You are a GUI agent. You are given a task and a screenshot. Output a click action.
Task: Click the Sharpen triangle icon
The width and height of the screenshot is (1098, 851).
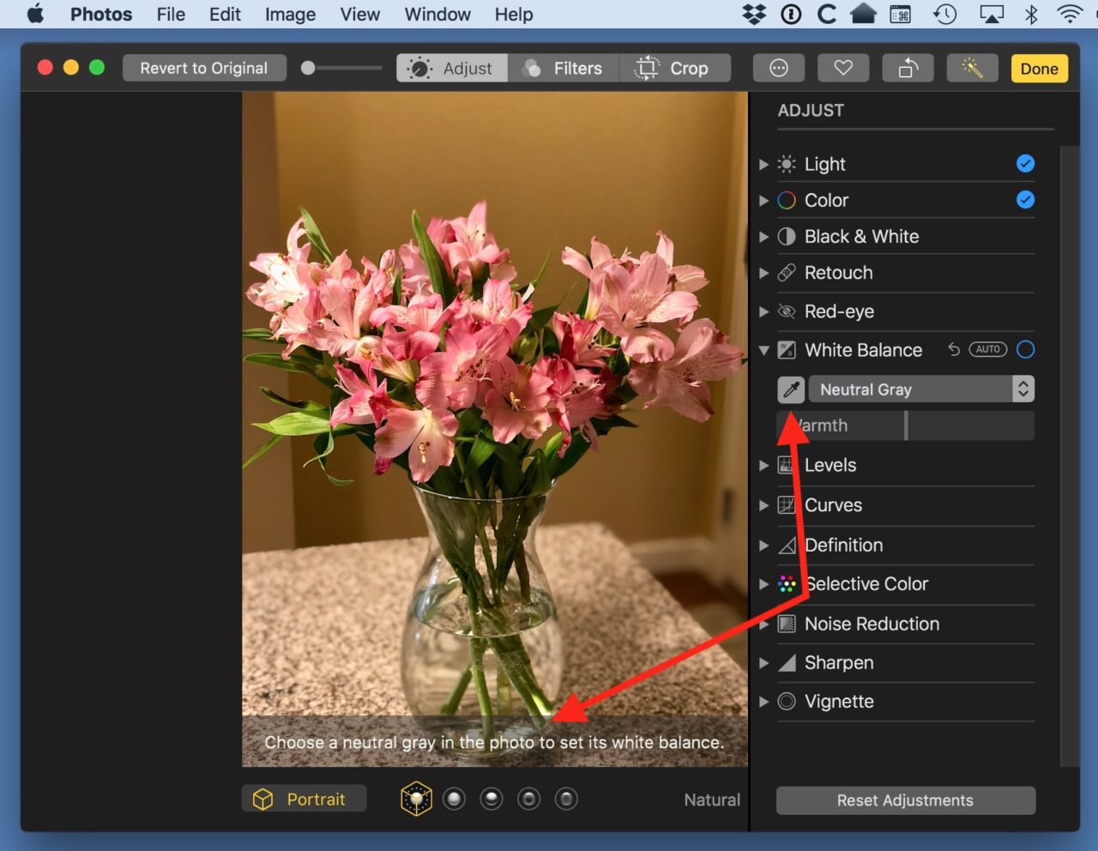click(x=787, y=663)
